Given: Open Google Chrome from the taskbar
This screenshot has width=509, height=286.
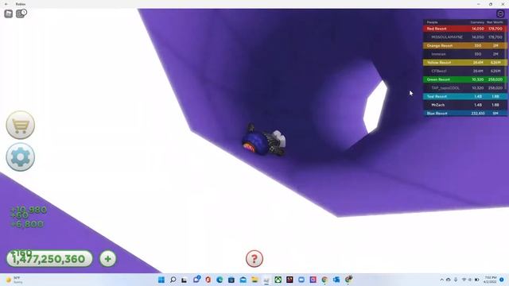Looking at the screenshot, I should point(324,280).
